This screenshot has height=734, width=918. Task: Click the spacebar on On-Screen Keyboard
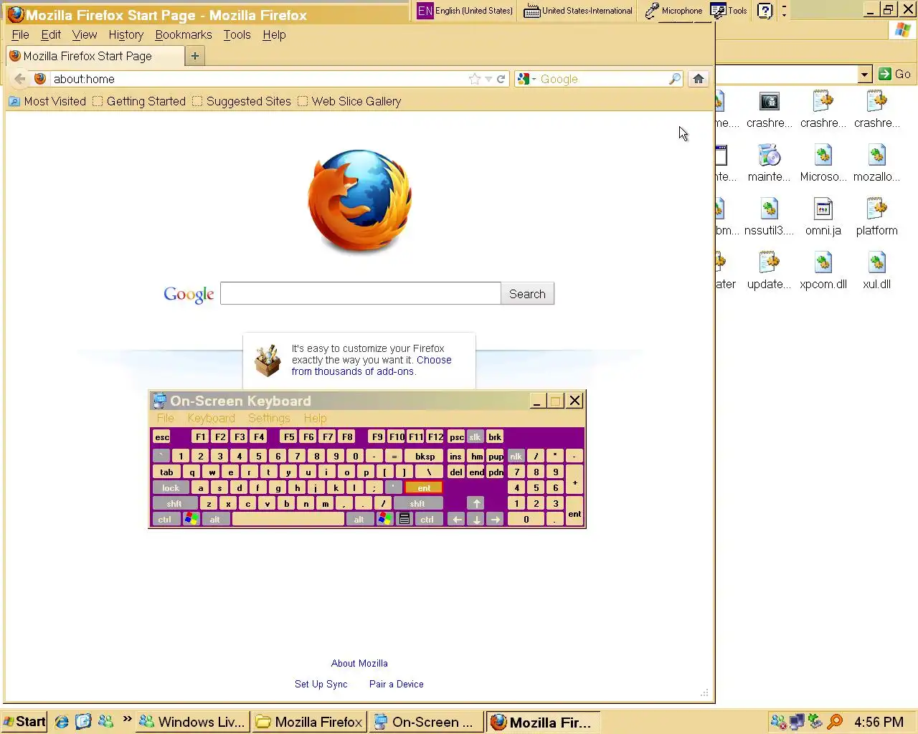click(x=288, y=519)
